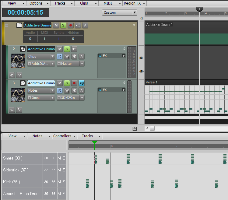Arm record on track 3
This screenshot has height=200, width=228.
point(74,83)
